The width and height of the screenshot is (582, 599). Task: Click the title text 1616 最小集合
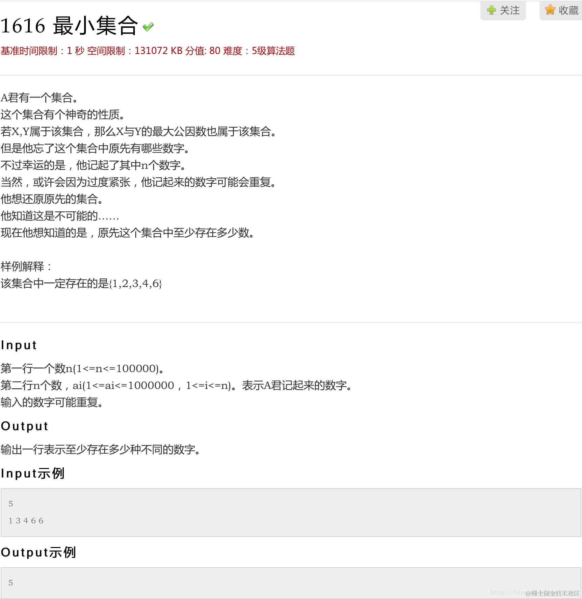69,26
